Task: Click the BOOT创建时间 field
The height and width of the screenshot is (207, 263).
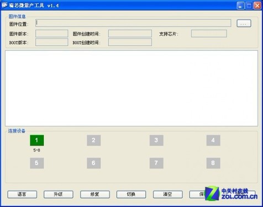Action: (x=130, y=42)
